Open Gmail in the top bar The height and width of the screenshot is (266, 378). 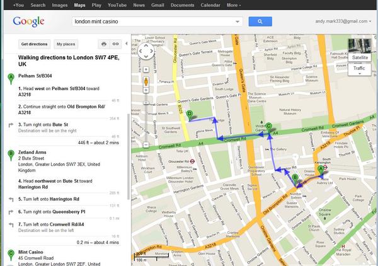point(157,5)
